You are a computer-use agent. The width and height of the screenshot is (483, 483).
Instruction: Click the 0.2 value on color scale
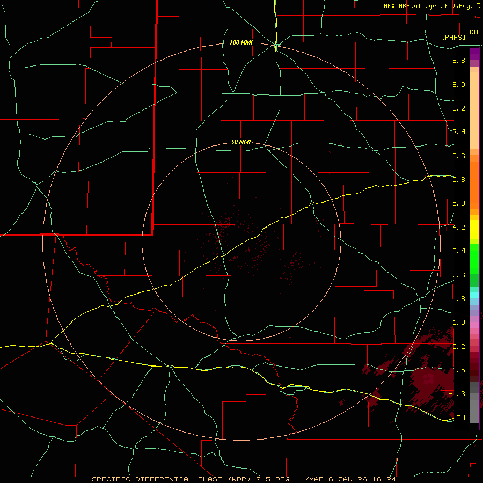tap(459, 347)
